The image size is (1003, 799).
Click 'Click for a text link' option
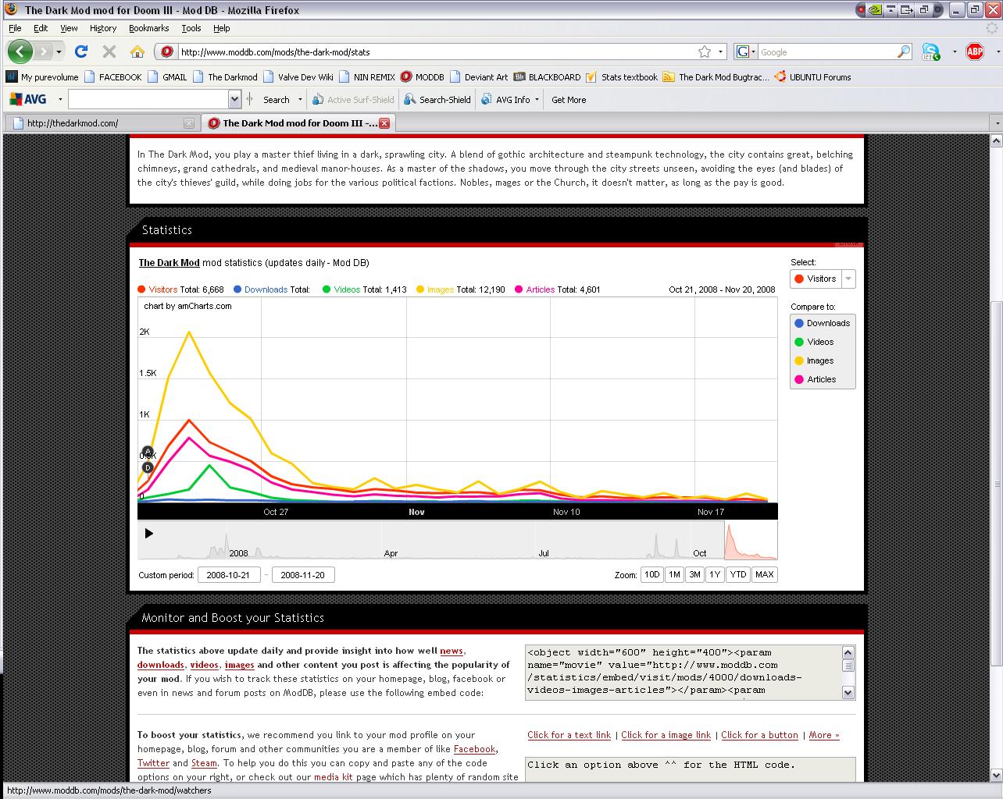tap(569, 735)
